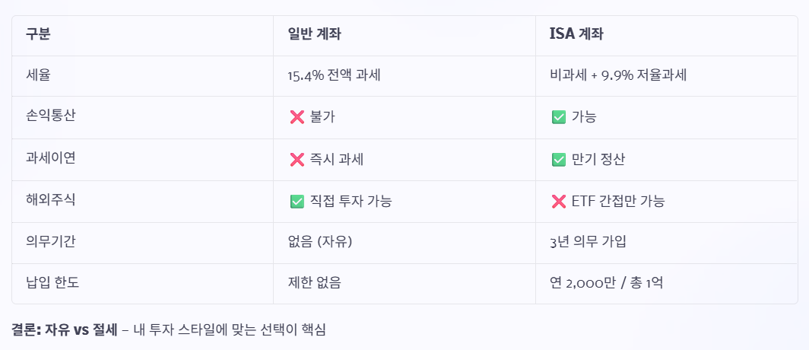Click the 의무기간 row label
Image resolution: width=809 pixels, height=350 pixels.
tap(50, 242)
